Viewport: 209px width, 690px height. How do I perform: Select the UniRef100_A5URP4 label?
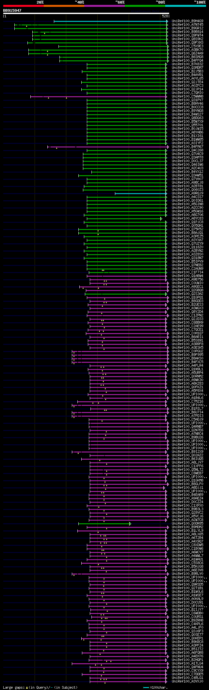pyautogui.click(x=187, y=373)
